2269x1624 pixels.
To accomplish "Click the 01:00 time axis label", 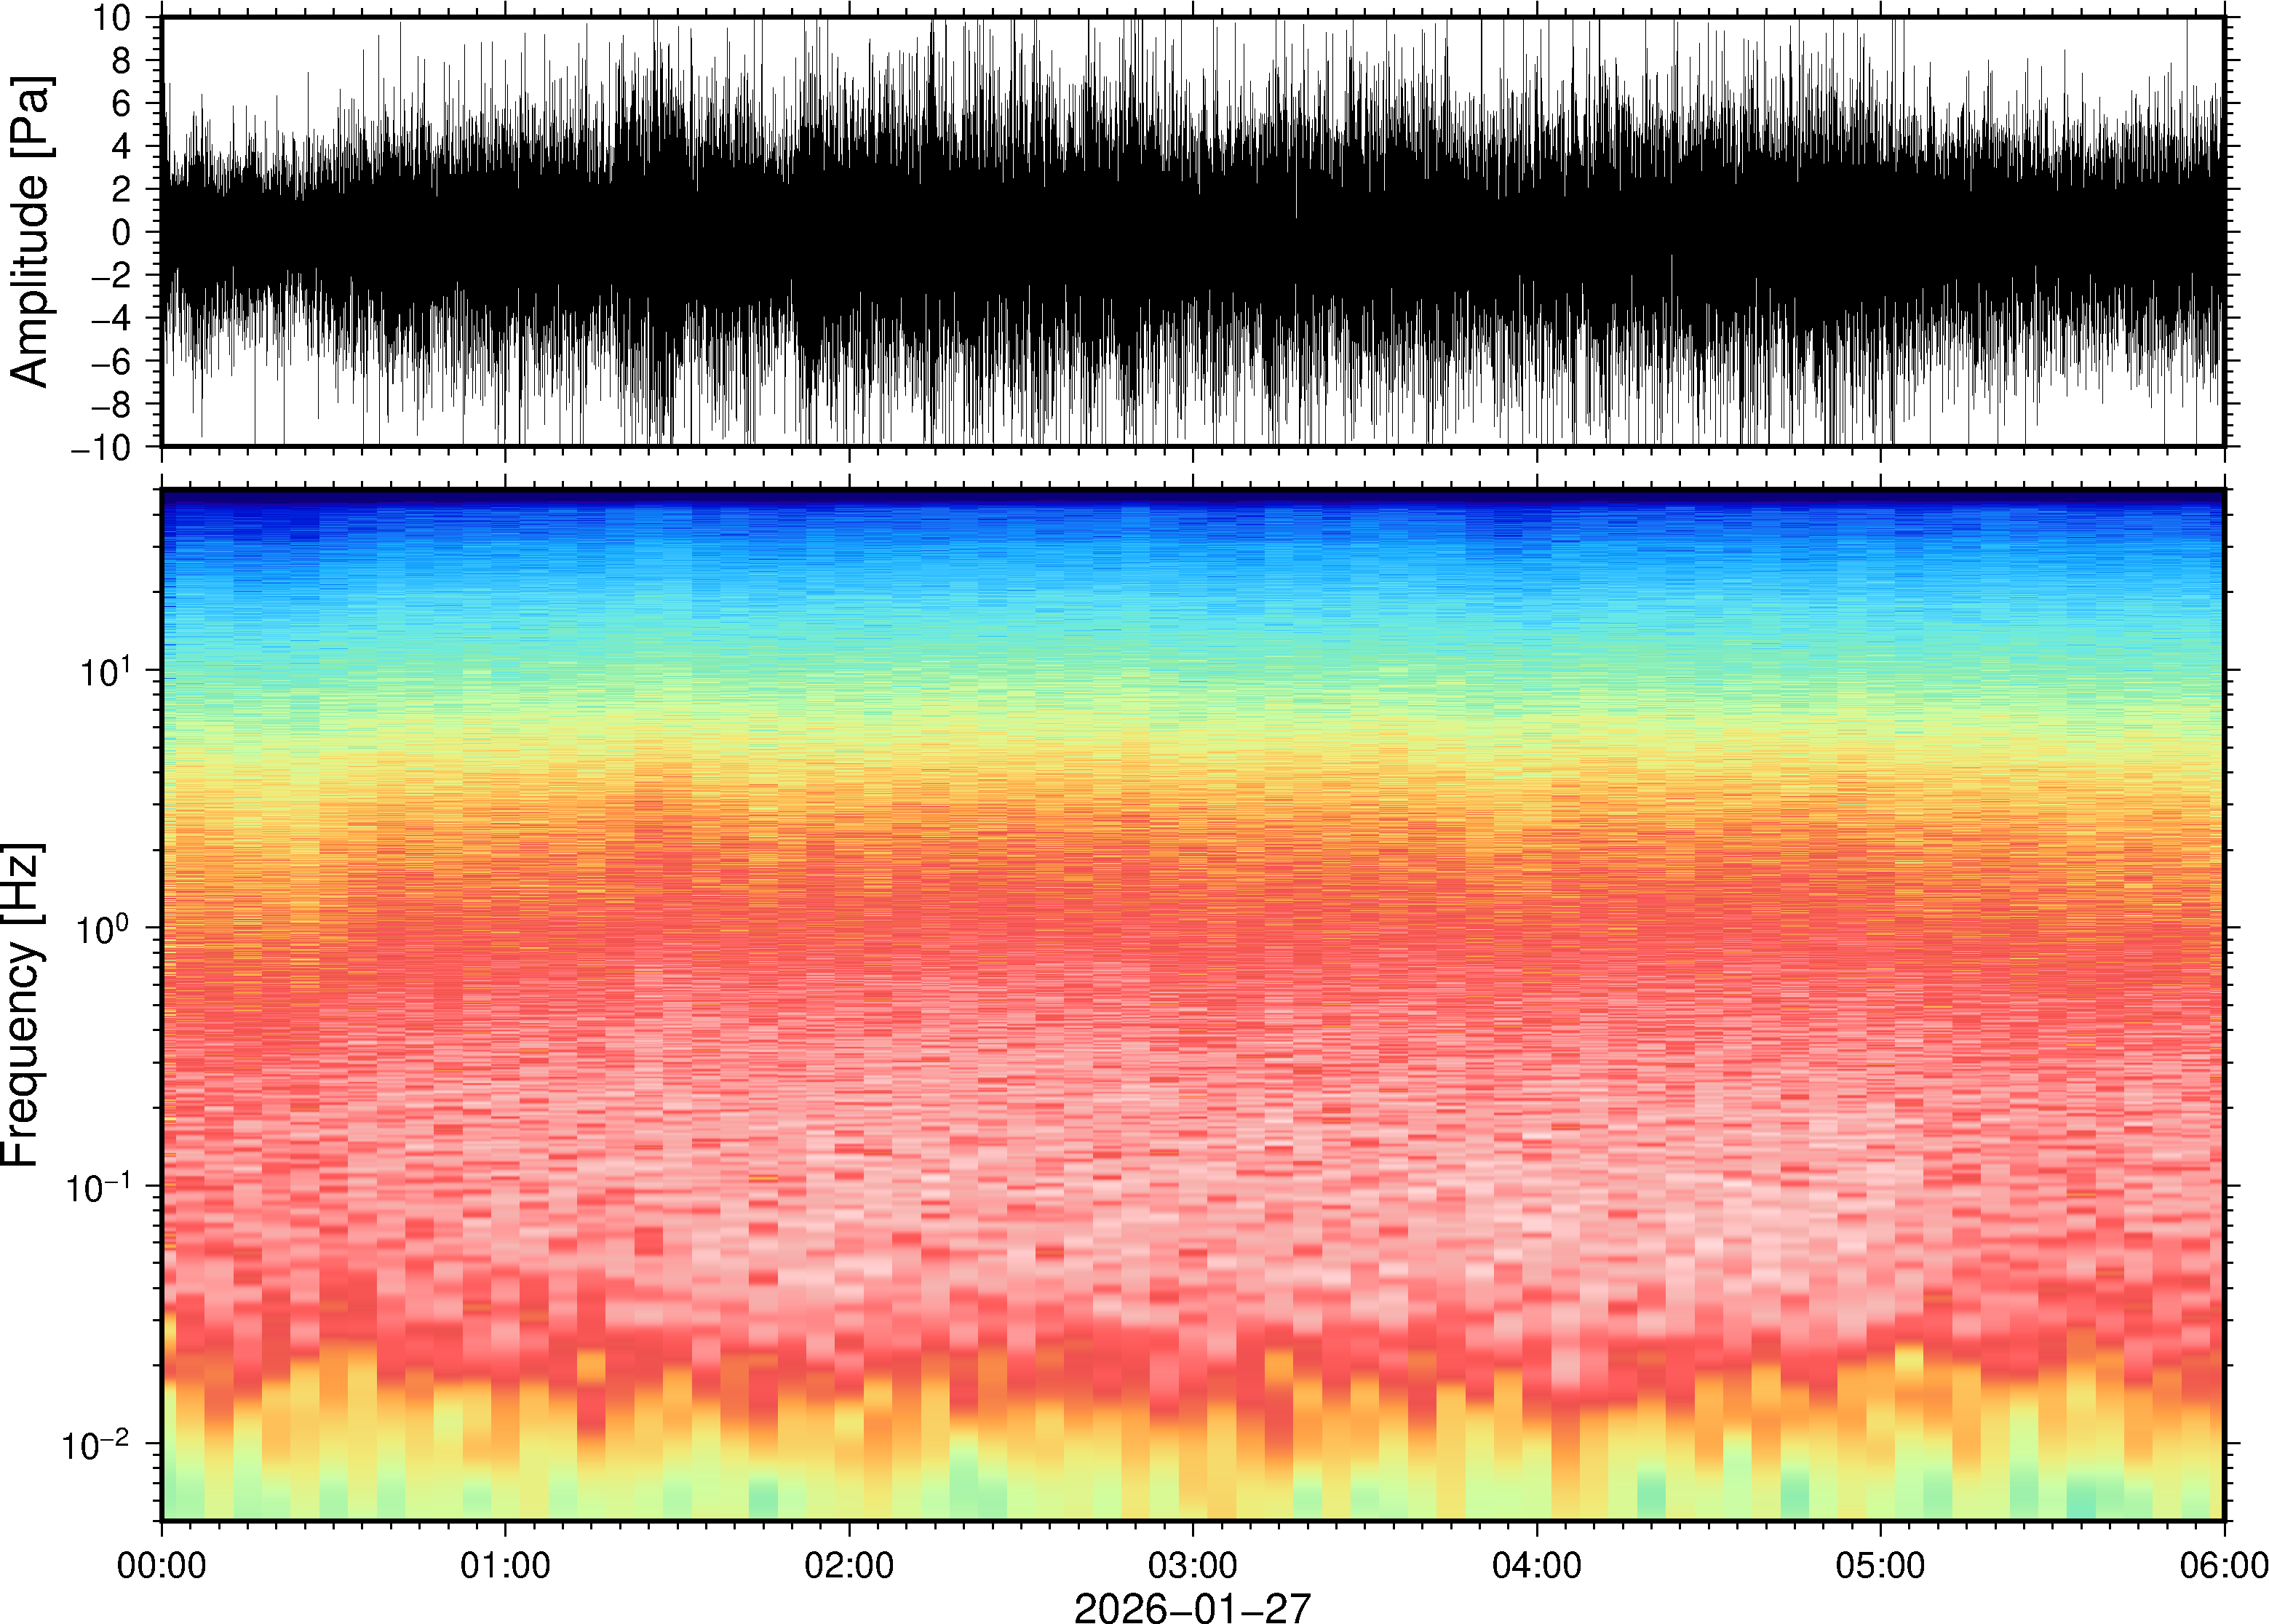I will 504,1565.
